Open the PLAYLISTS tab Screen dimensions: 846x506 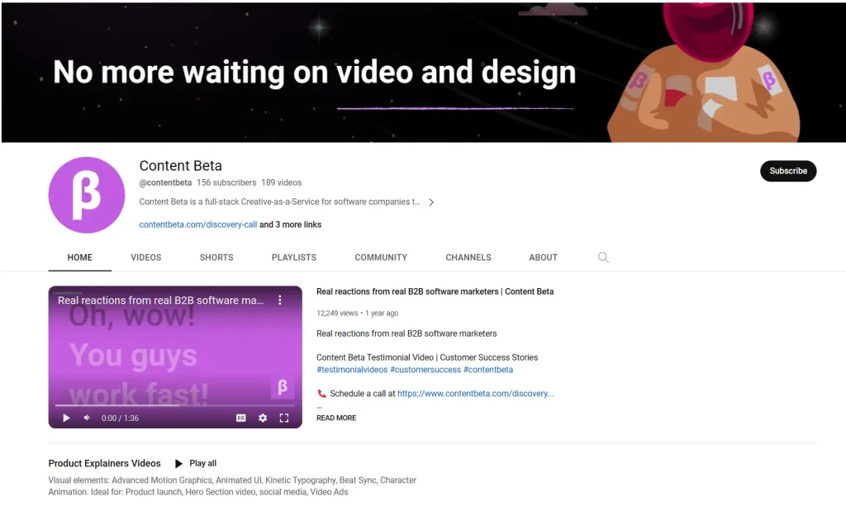click(294, 258)
